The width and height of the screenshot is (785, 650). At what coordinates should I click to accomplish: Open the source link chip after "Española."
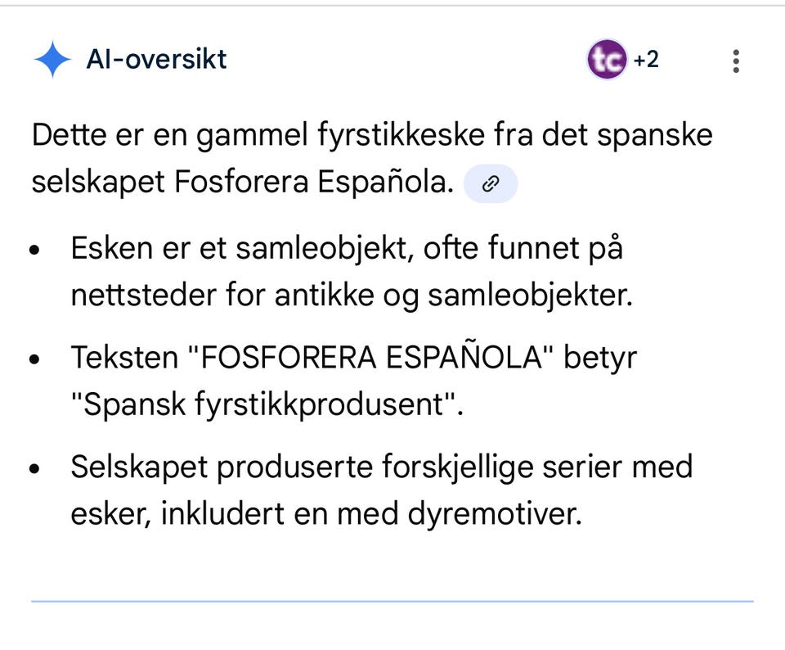click(491, 183)
